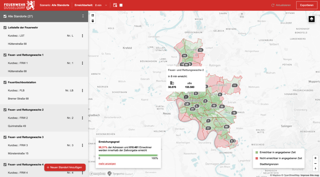The height and width of the screenshot is (177, 320).
Task: Select station marker 7 on the map
Action: 208,121
